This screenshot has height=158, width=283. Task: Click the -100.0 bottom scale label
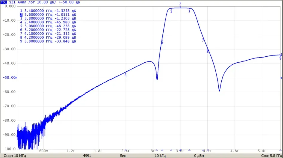[9, 149]
